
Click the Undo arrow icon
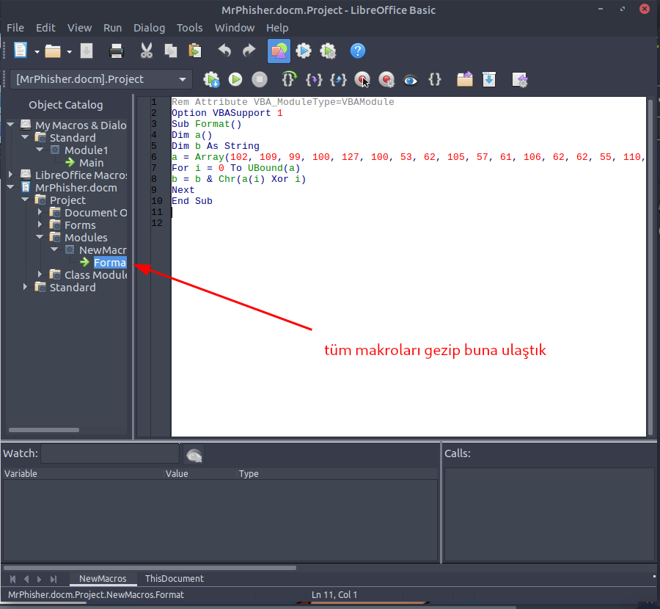click(224, 51)
